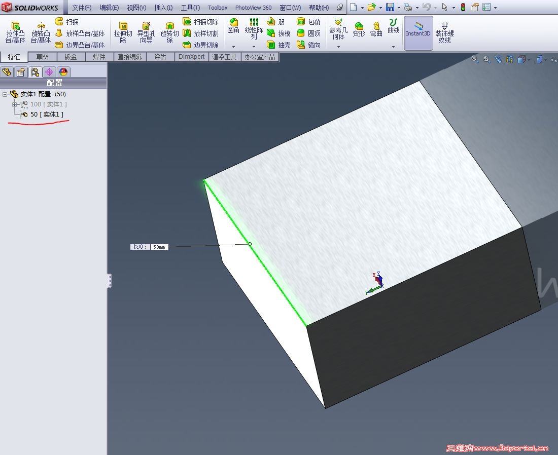The width and height of the screenshot is (558, 455).
Task: Choose Lofted Boss/Base (放样凸台/基体)
Action: (x=80, y=33)
